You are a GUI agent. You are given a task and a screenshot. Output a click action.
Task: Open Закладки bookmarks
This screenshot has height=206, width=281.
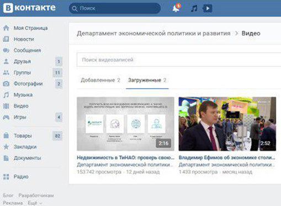click(x=25, y=147)
